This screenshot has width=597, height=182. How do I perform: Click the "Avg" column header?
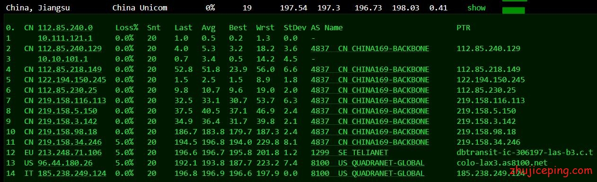coord(208,28)
